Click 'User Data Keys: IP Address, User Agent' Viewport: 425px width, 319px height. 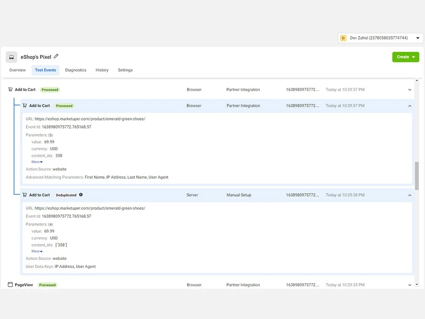click(61, 266)
